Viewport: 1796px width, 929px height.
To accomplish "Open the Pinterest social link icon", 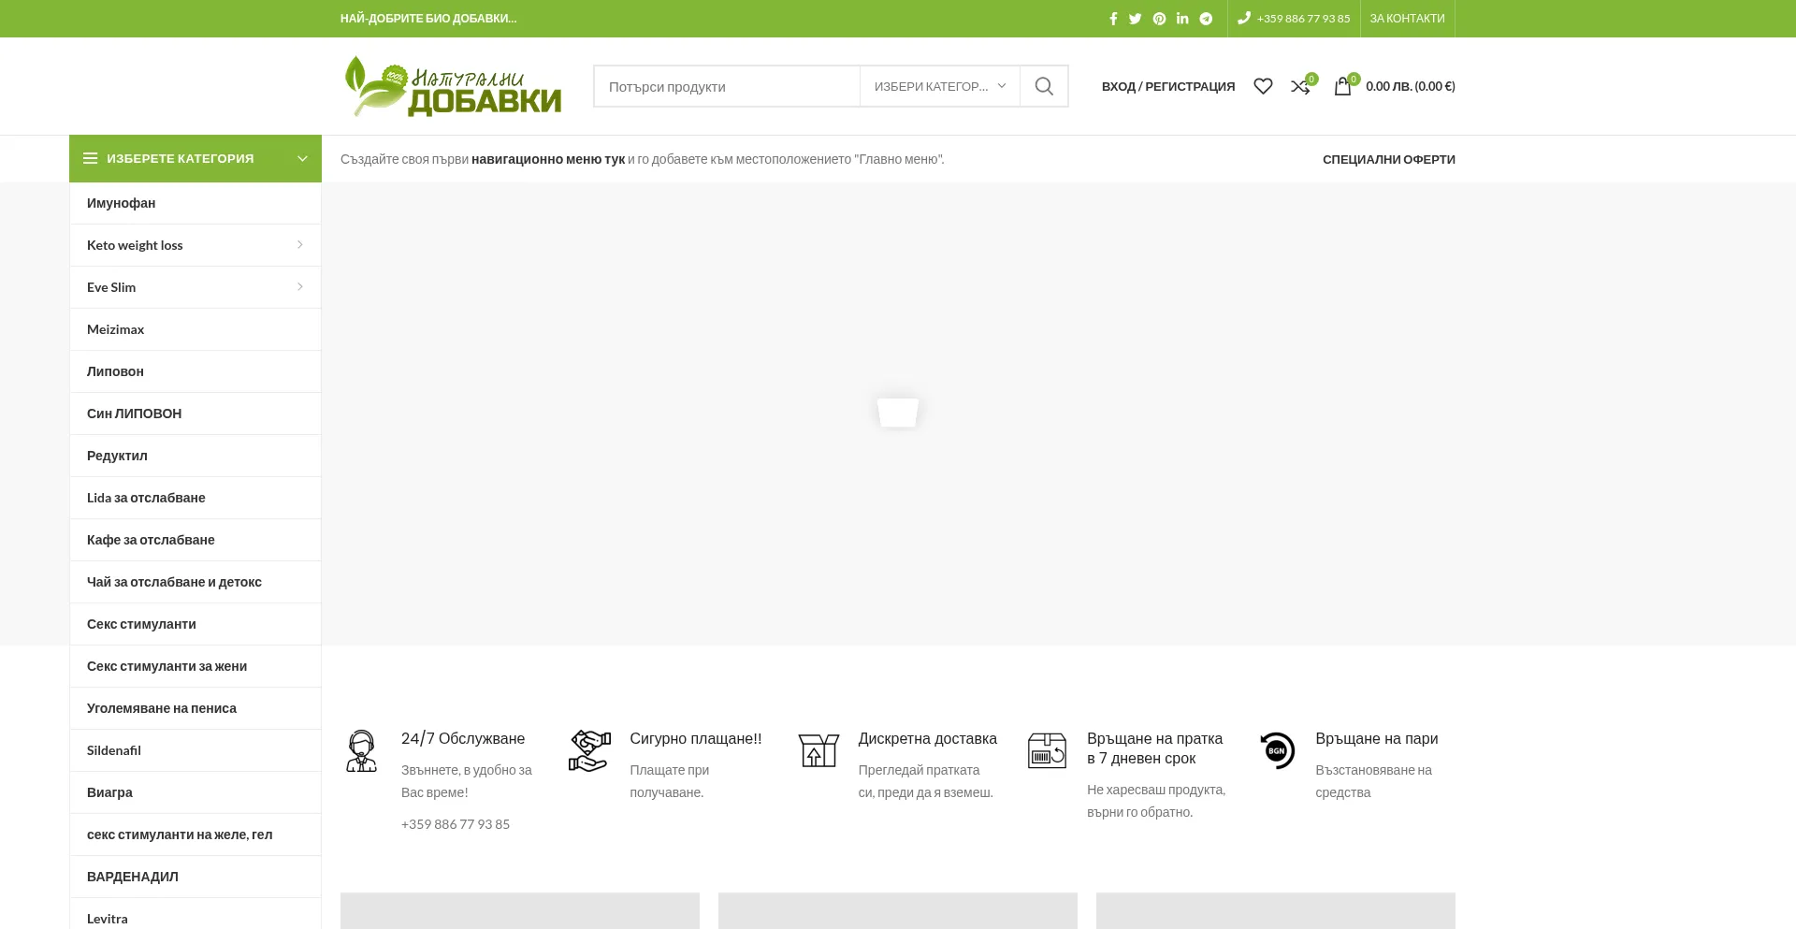I will coord(1159,19).
